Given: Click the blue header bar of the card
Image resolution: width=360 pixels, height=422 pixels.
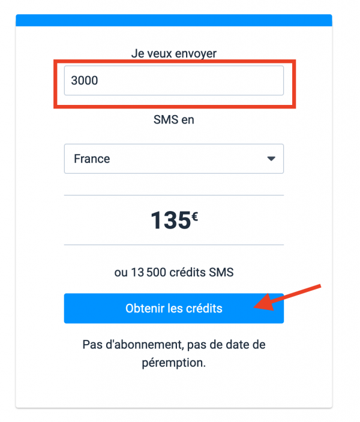Looking at the screenshot, I should click(x=173, y=20).
